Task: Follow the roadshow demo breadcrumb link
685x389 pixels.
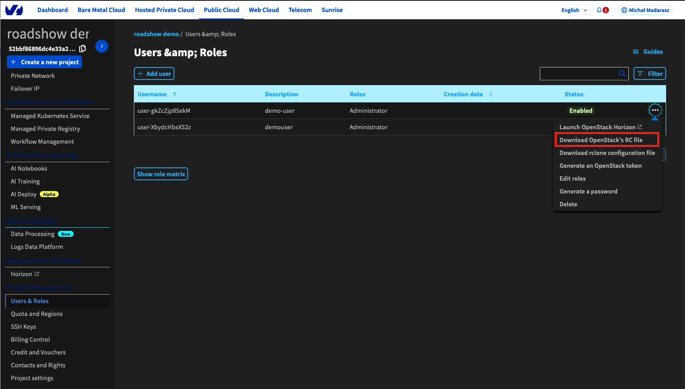Action: tap(156, 34)
